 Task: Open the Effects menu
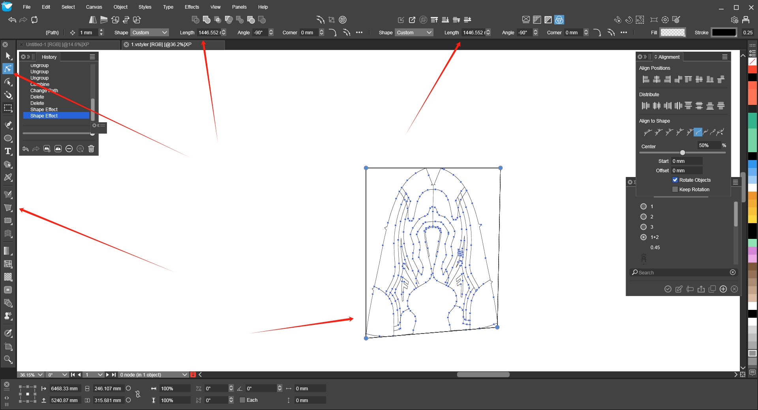tap(192, 7)
